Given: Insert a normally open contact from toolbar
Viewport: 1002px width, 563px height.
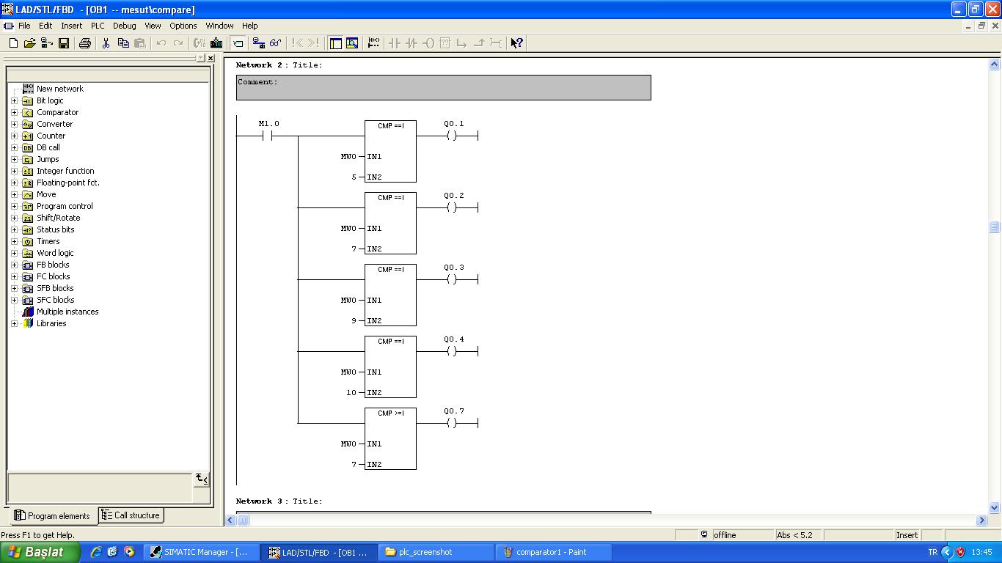Looking at the screenshot, I should coord(395,43).
